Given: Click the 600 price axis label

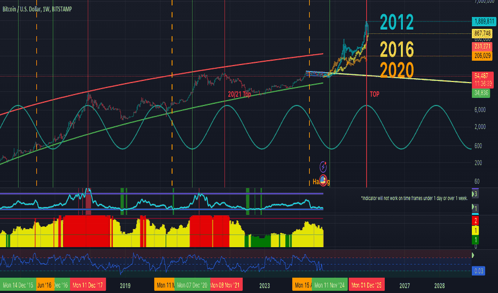Looking at the screenshot, I should [x=478, y=146].
